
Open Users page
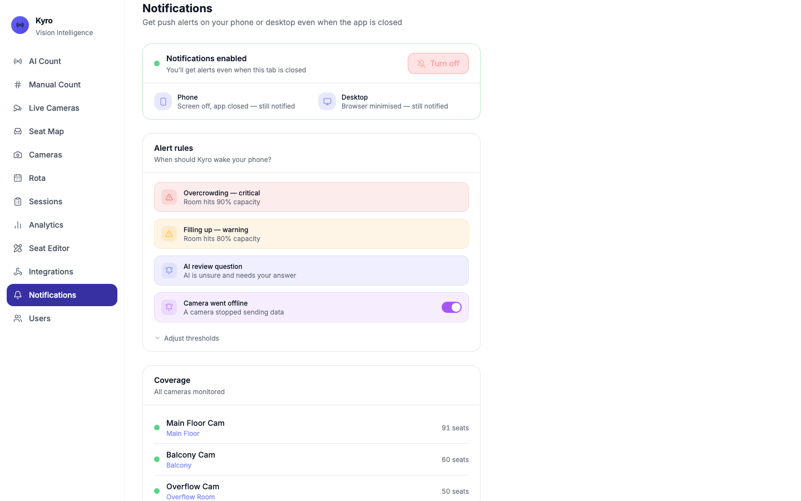click(62, 318)
